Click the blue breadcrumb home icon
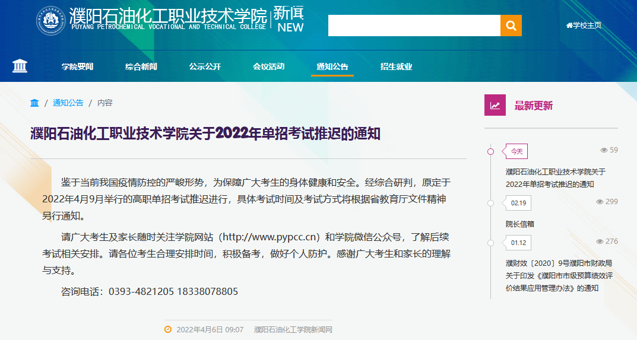This screenshot has height=340, width=637. pyautogui.click(x=34, y=103)
